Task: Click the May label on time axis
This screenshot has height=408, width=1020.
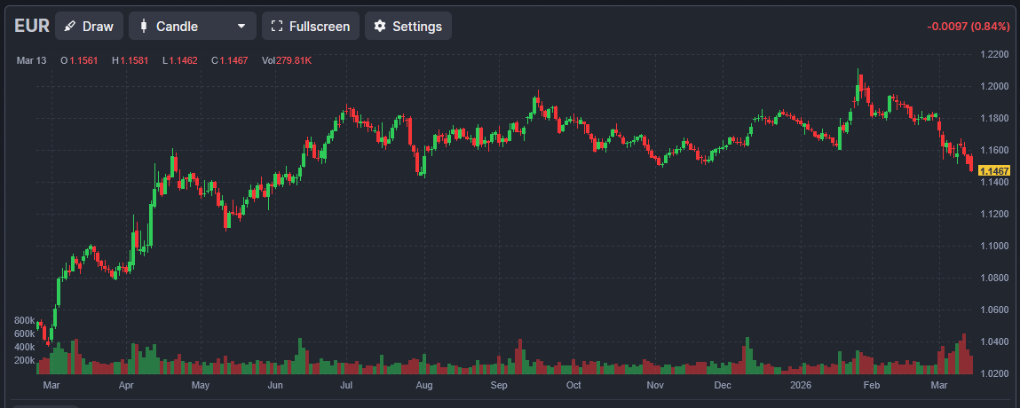Action: (201, 385)
